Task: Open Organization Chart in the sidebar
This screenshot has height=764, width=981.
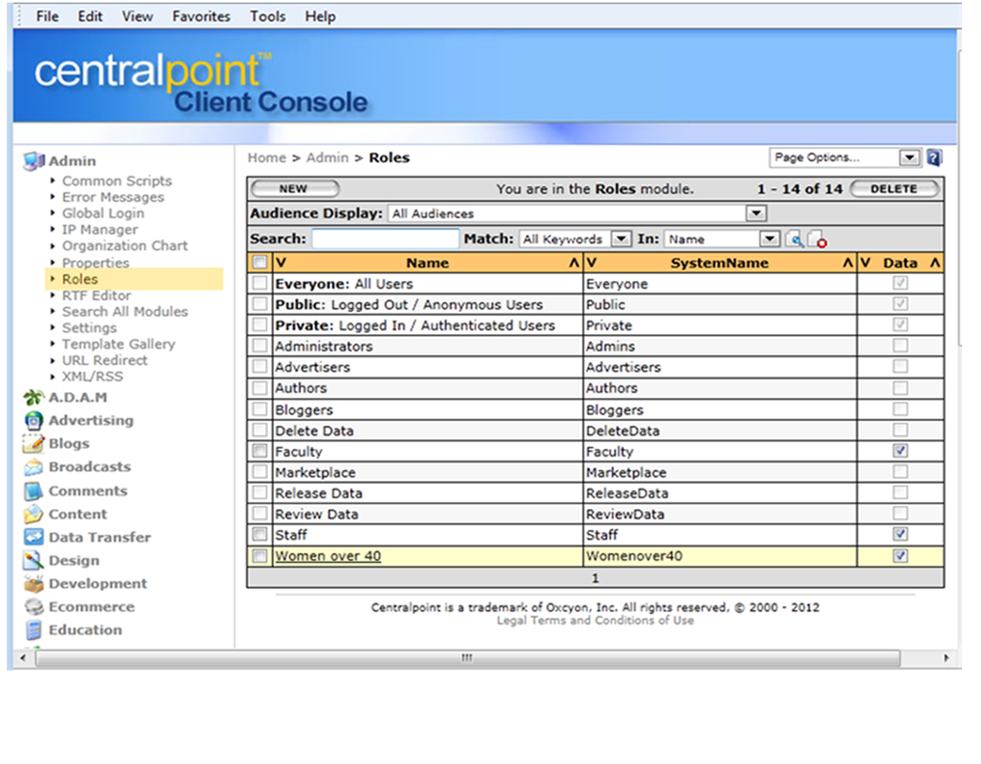Action: pyautogui.click(x=125, y=246)
